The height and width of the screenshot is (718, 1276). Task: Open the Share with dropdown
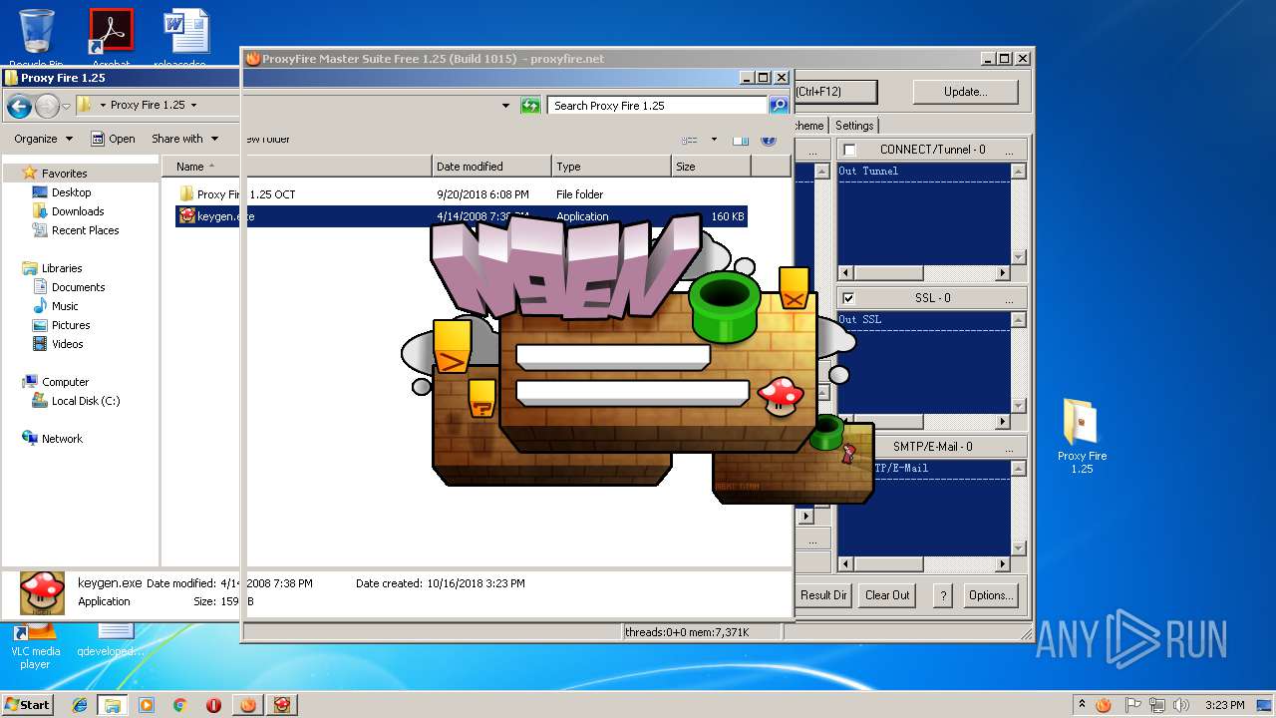(183, 139)
